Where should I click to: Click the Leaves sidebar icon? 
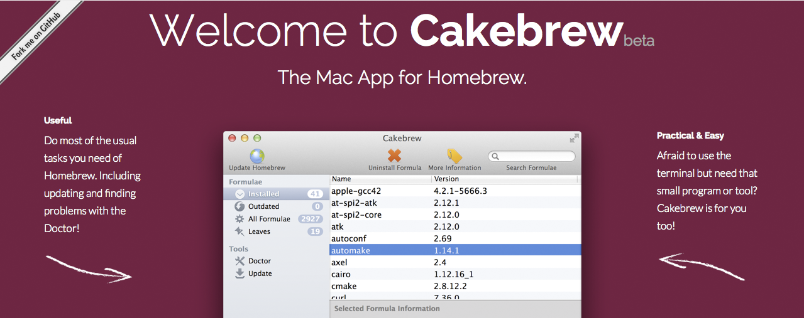pyautogui.click(x=240, y=231)
